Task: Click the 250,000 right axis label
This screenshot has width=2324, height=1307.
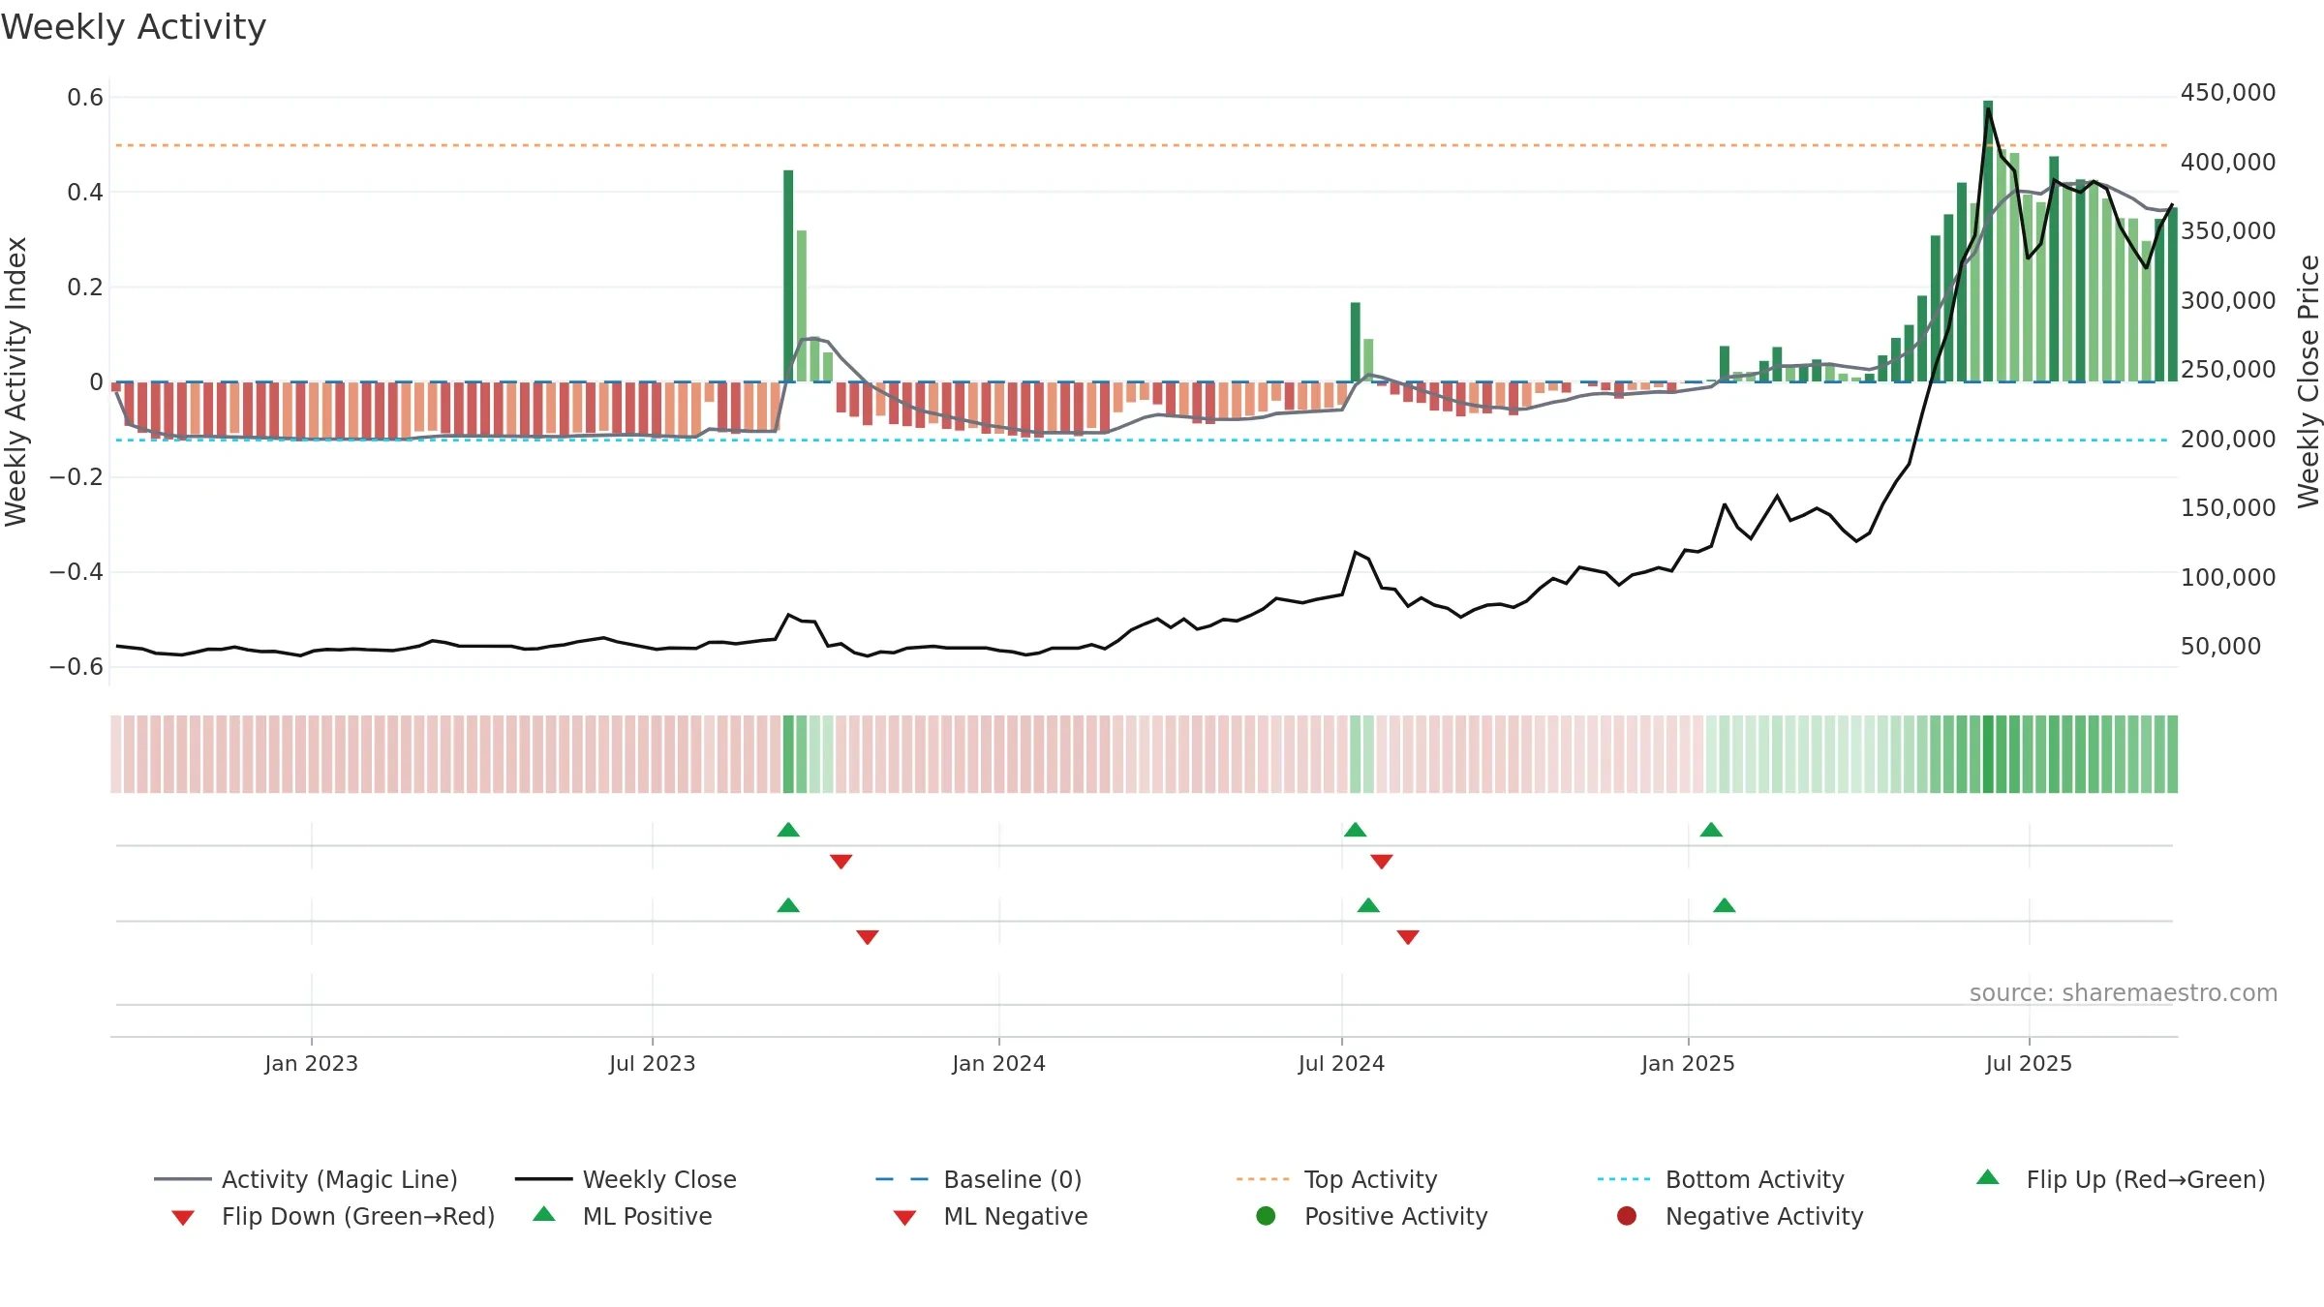Action: coord(2228,369)
